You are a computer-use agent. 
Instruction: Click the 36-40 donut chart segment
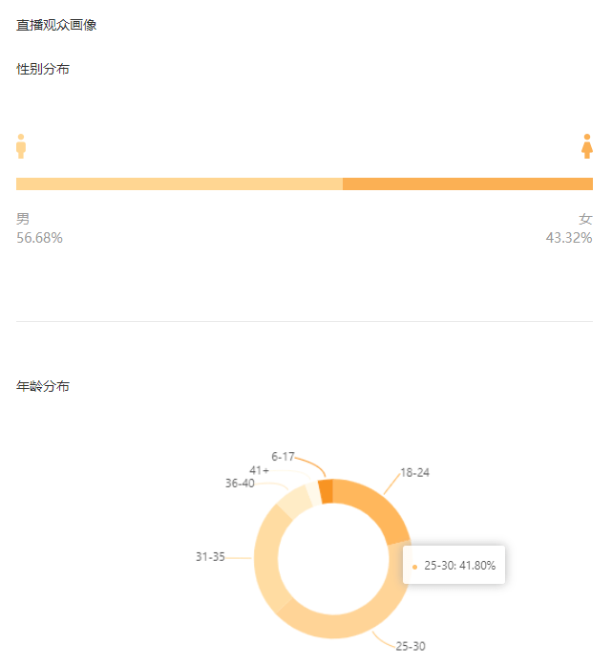(x=298, y=500)
